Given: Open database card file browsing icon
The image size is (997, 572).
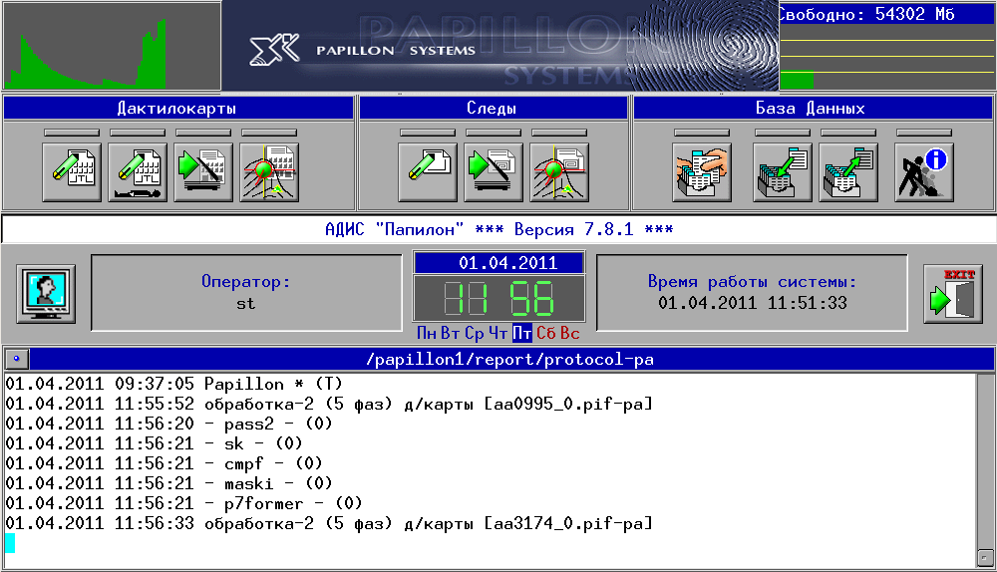Looking at the screenshot, I should 702,172.
